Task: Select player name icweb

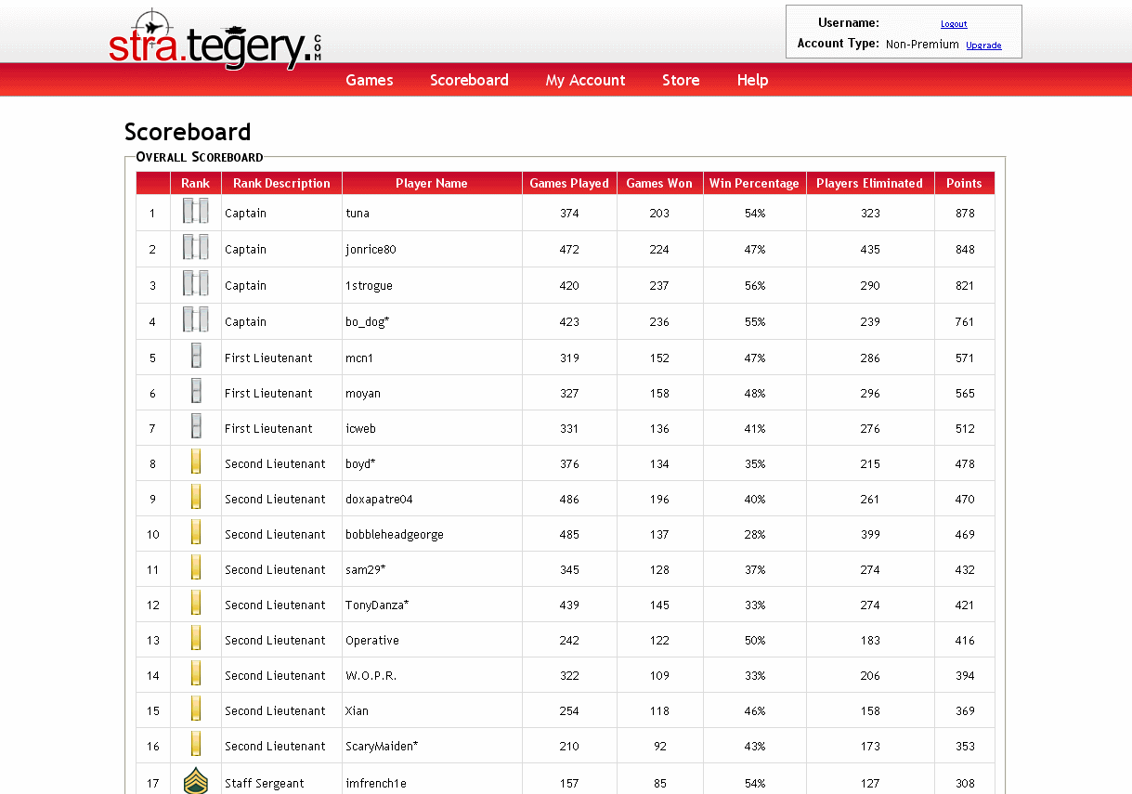Action: pos(360,428)
